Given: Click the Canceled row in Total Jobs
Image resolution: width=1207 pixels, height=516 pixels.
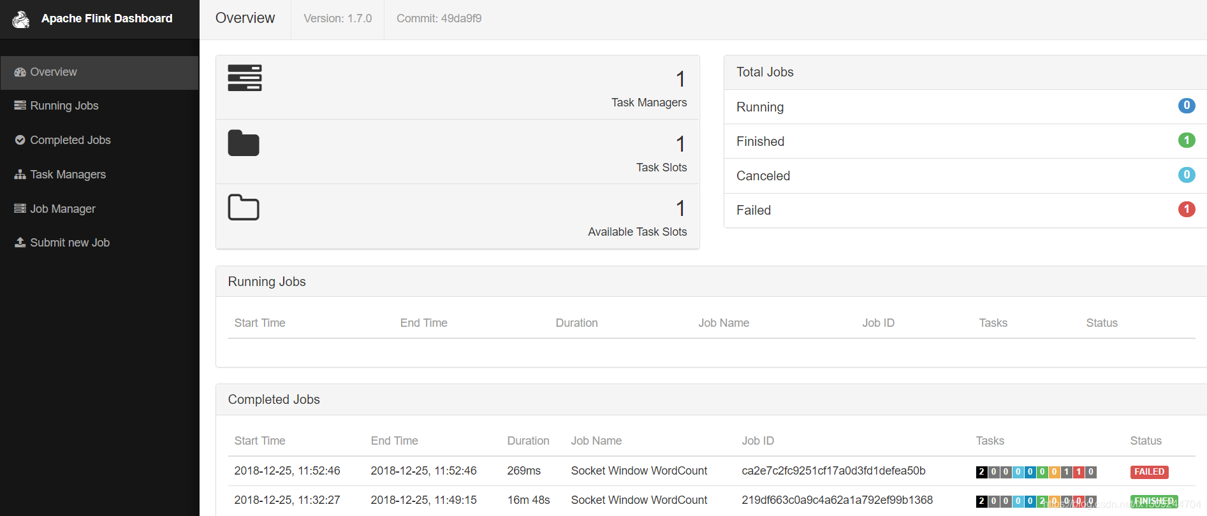Looking at the screenshot, I should click(965, 175).
